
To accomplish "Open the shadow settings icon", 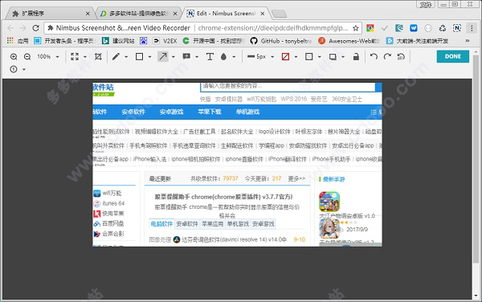I will tap(333, 56).
